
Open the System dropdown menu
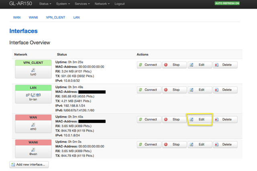coord(63,4)
